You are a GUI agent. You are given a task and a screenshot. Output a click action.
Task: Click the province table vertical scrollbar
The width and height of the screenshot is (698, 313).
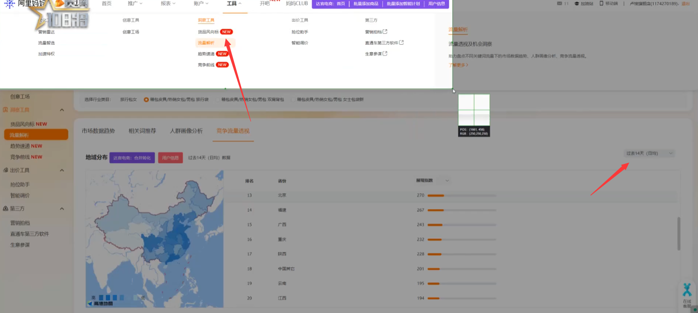pos(679,234)
